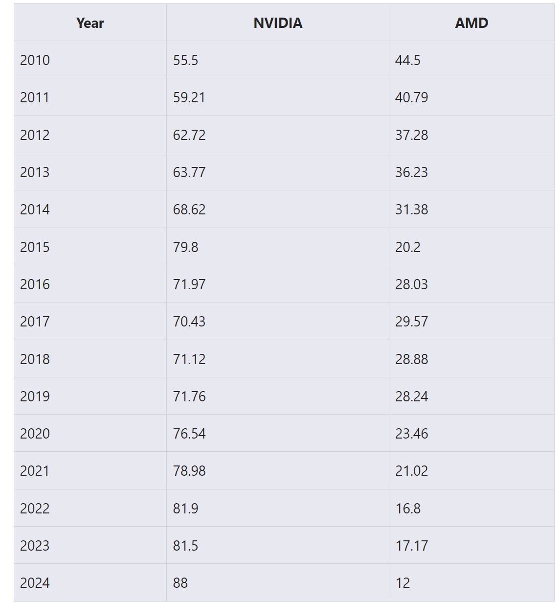Screen dimensions: 559x603
Task: Click NVIDIA value 78.98
Action: click(x=189, y=471)
